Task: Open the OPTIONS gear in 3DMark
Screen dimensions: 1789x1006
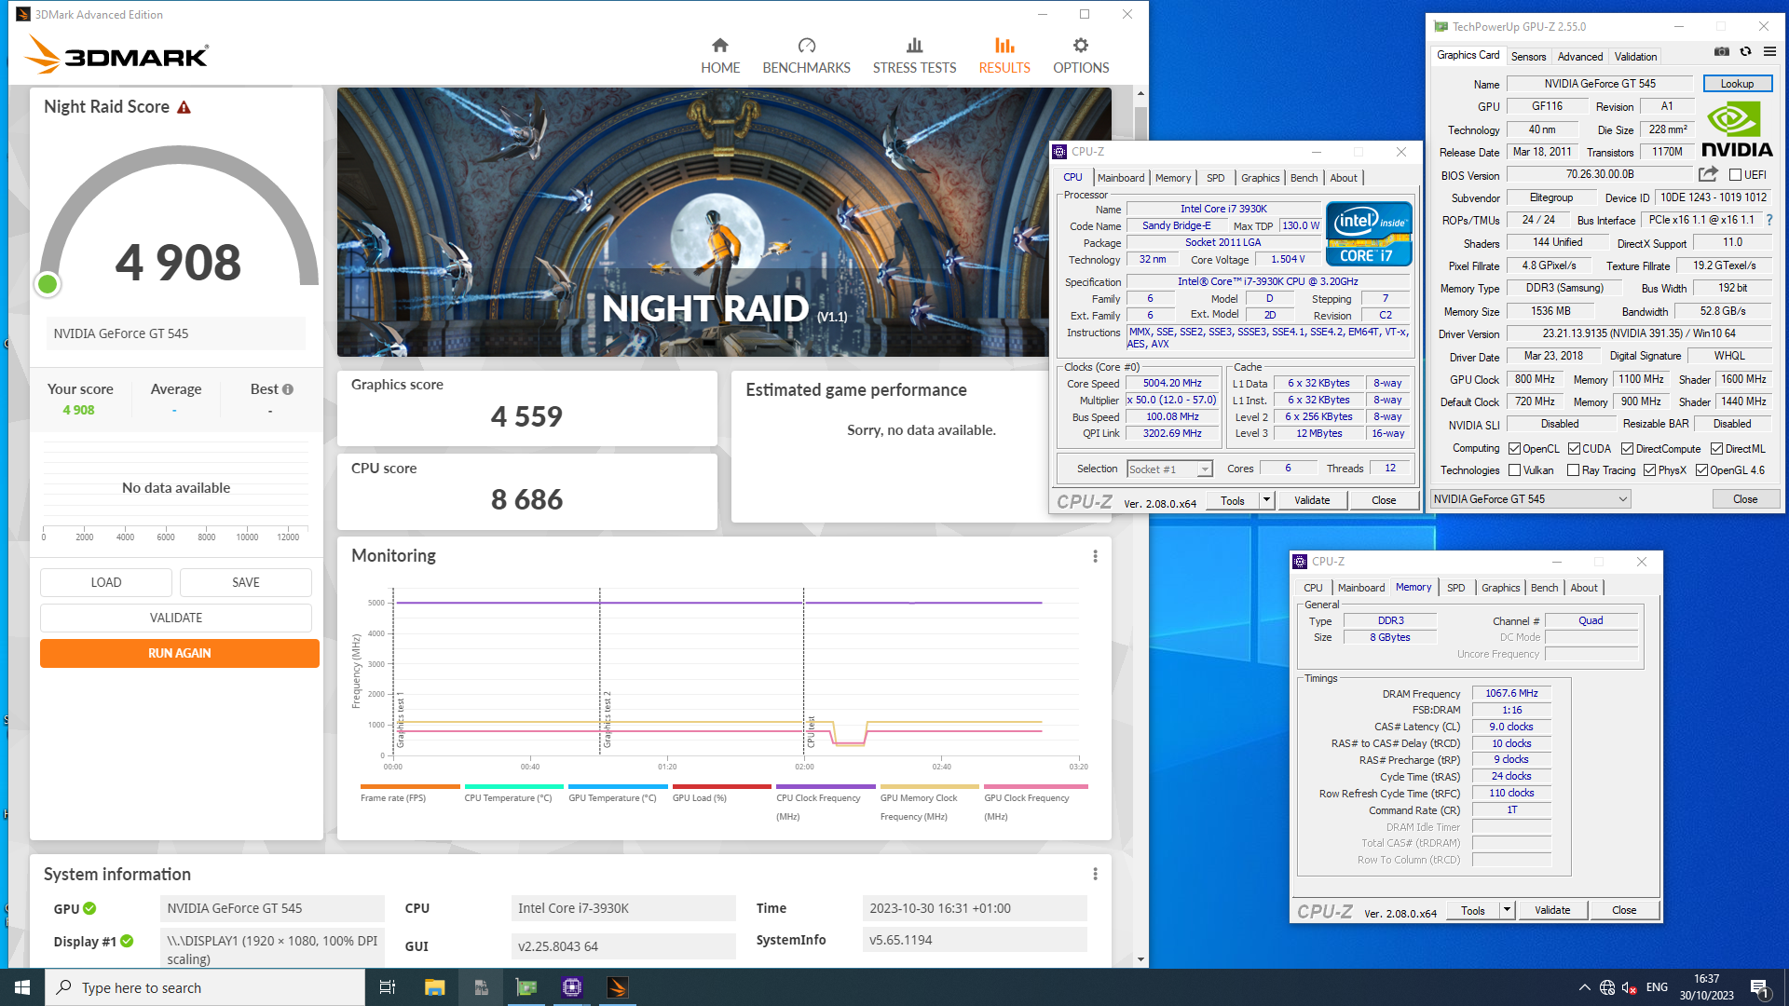Action: click(1081, 56)
